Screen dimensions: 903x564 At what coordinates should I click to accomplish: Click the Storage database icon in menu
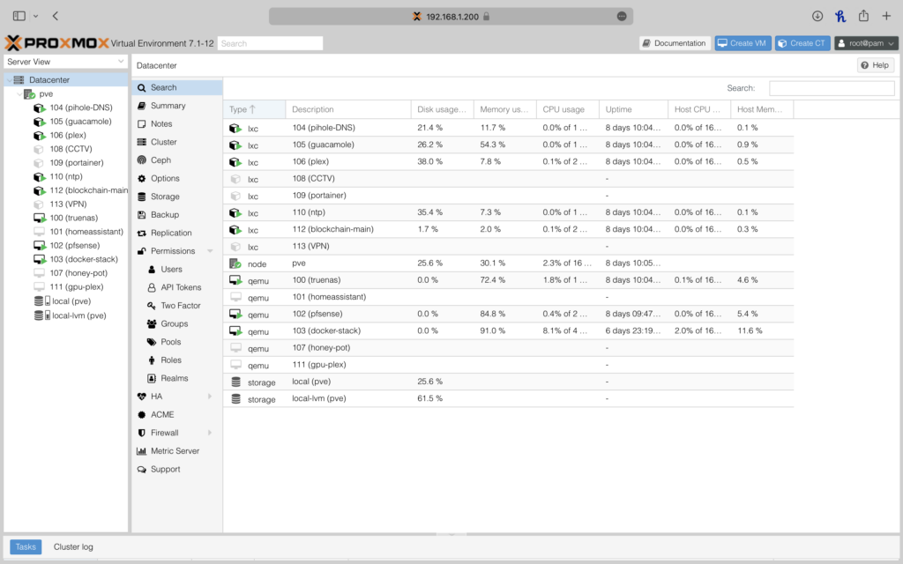pyautogui.click(x=142, y=197)
